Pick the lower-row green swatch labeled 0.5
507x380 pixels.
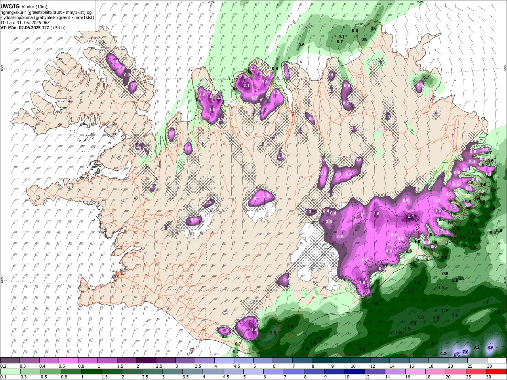(51, 372)
